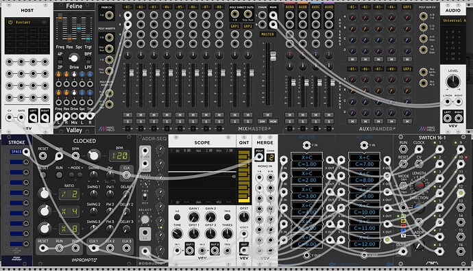Click the Clocked DELAY 3 knob
This screenshot has width=473, height=271.
tap(126, 229)
